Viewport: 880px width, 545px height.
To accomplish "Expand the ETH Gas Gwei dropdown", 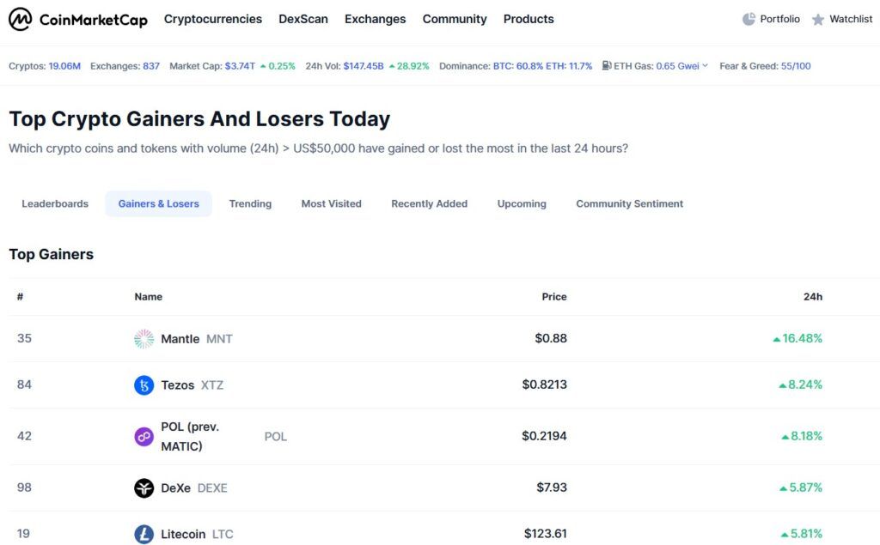I will [x=705, y=66].
